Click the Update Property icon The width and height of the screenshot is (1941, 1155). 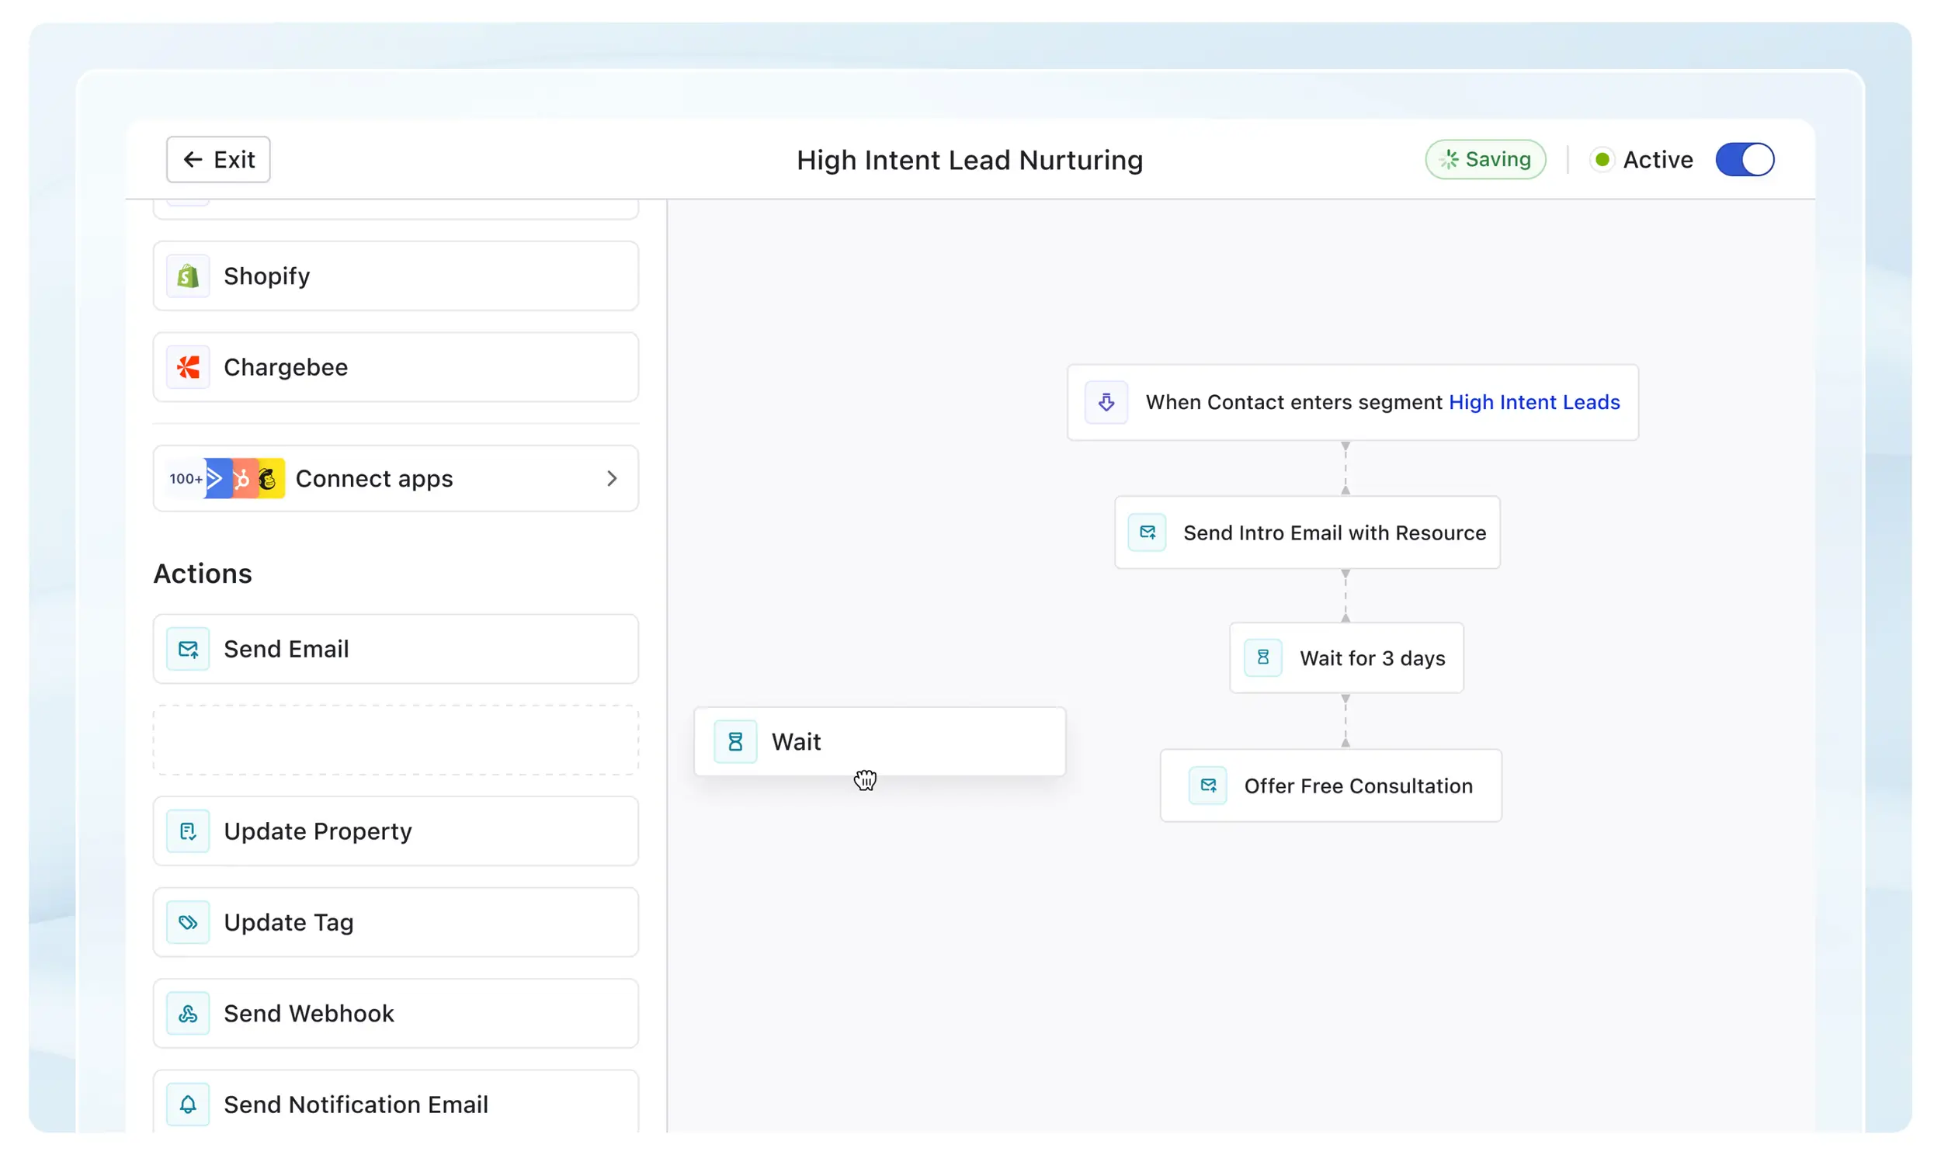[x=188, y=831]
